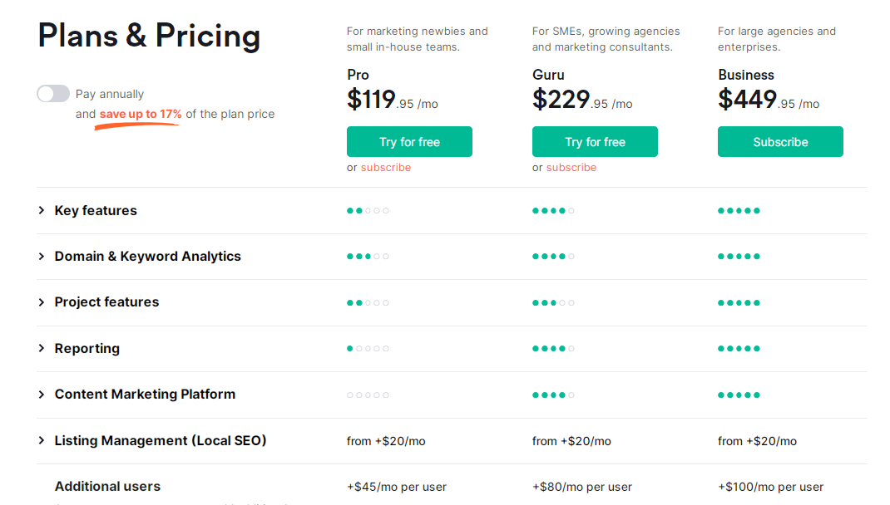The image size is (890, 505).
Task: Click Pro plan Content Marketing Platform dots
Action: (x=368, y=395)
